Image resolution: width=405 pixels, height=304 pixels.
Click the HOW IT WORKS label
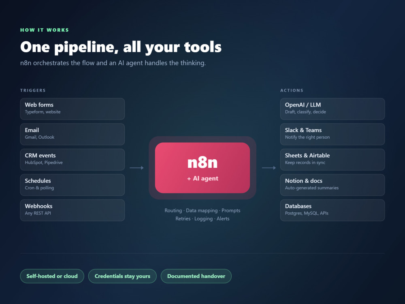(45, 30)
